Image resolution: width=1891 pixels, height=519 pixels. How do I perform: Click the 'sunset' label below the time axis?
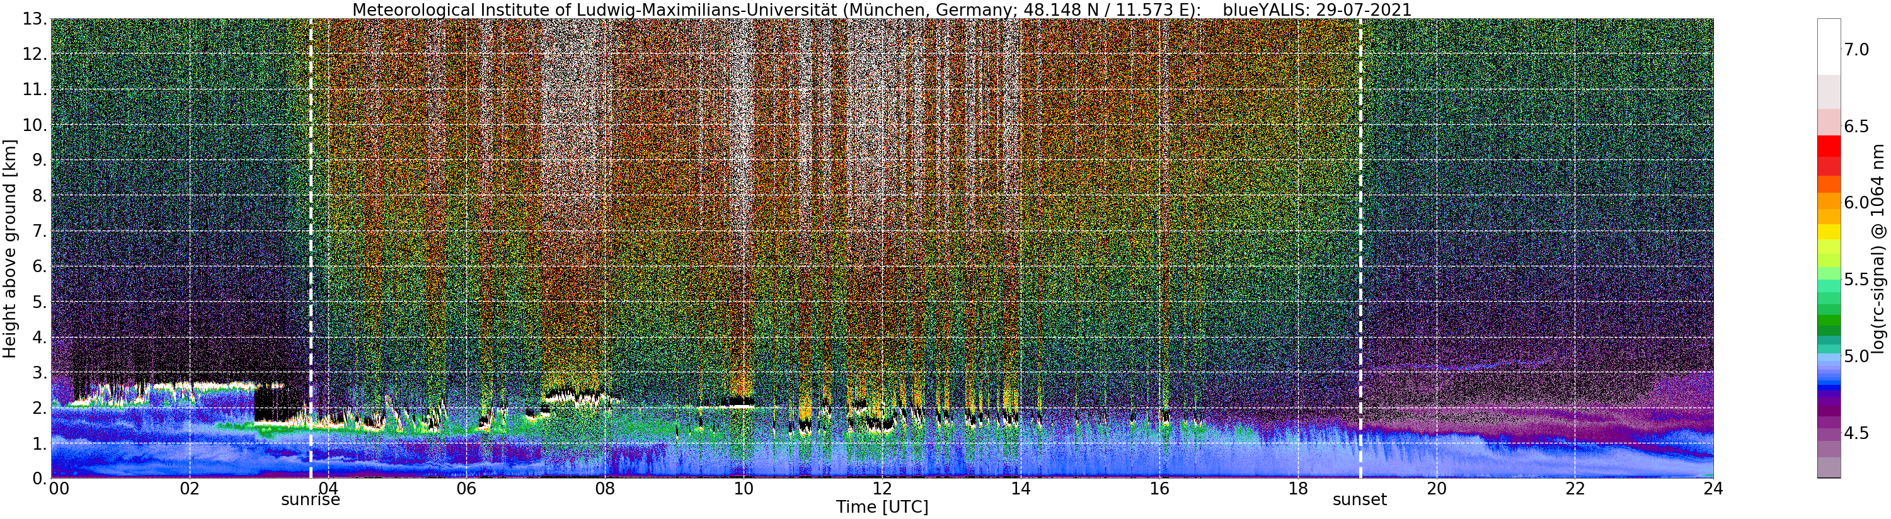click(1360, 500)
